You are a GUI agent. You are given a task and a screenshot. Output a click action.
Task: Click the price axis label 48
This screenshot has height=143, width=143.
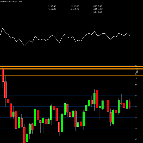pyautogui.click(x=136, y=139)
